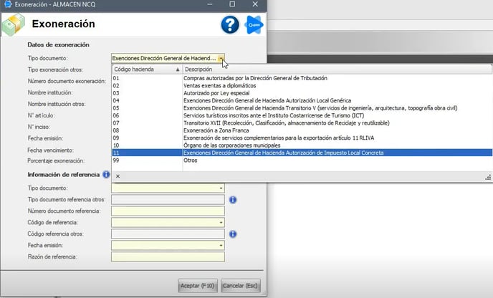The height and width of the screenshot is (298, 493).
Task: Select option 10 Órgano de las corporaciones municipales
Action: click(x=302, y=145)
